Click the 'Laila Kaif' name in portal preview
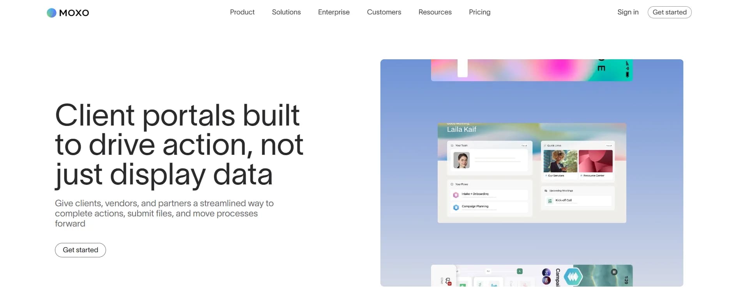 pos(461,129)
